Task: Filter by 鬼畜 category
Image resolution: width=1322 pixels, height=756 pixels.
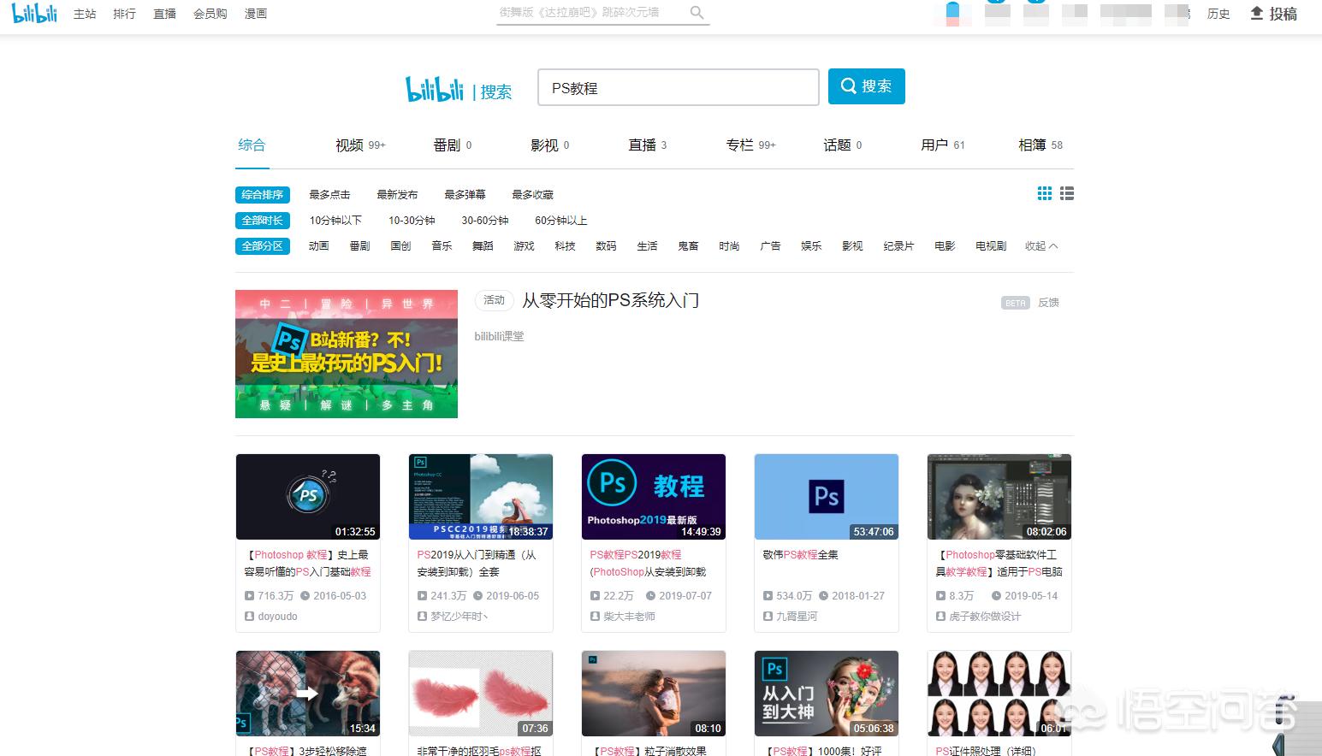Action: pyautogui.click(x=688, y=246)
